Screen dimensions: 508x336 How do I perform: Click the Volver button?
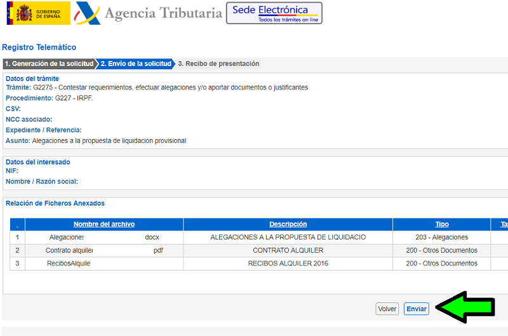[387, 309]
